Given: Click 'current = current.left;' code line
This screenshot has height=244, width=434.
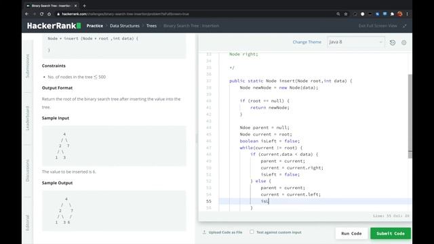Looking at the screenshot, I should click(290, 195).
